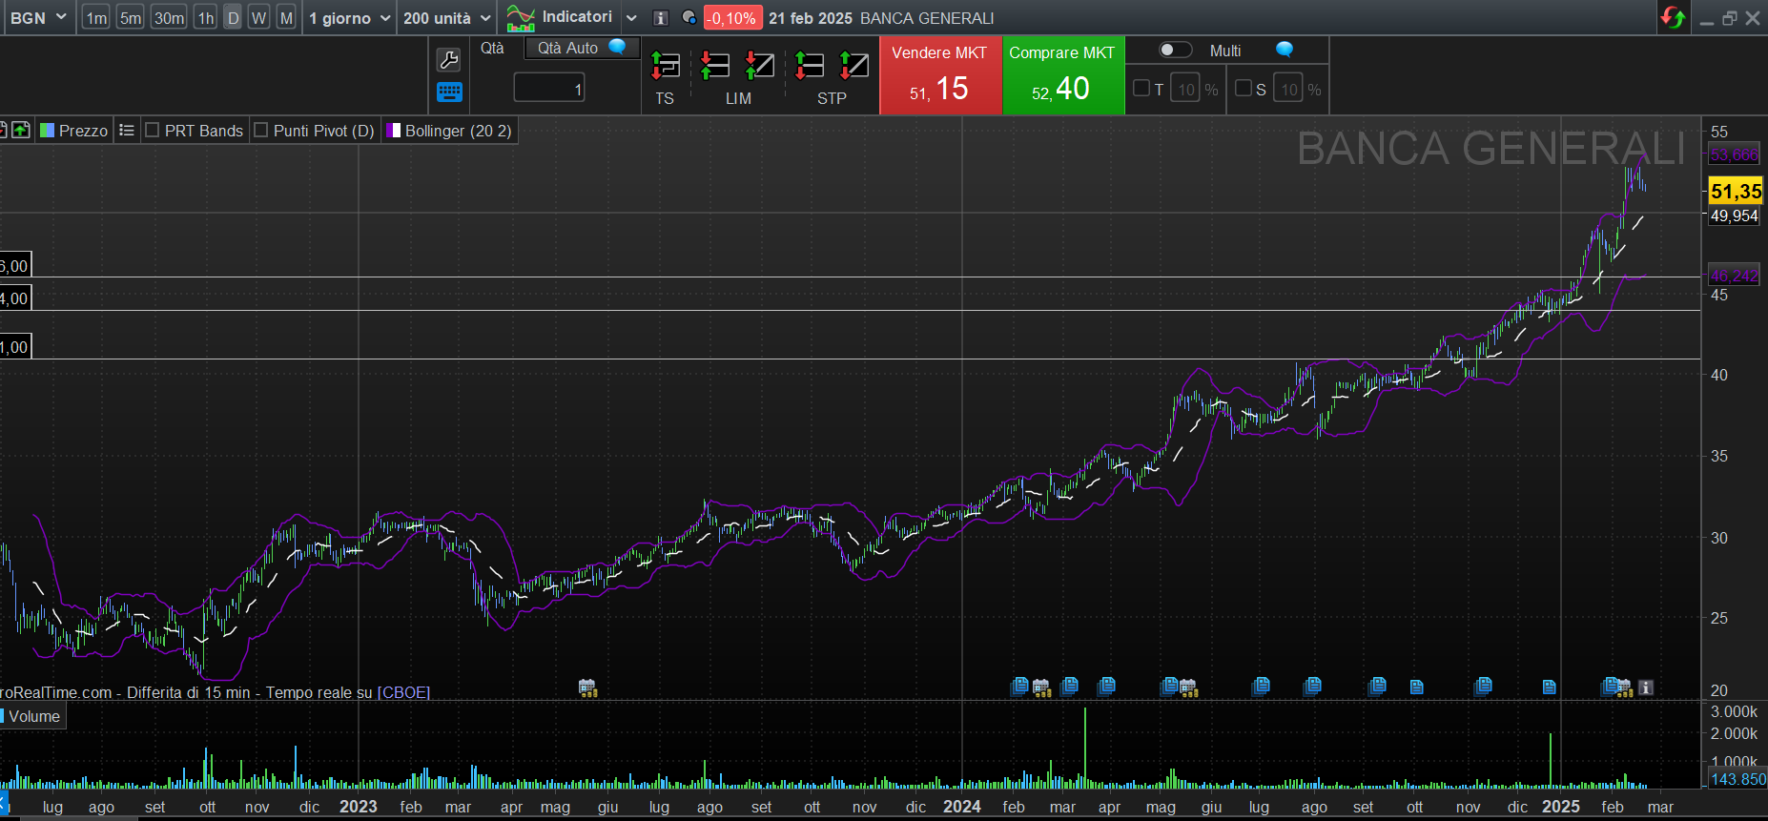Click the Volume blue color swatch
The height and width of the screenshot is (821, 1768).
pyautogui.click(x=3, y=715)
